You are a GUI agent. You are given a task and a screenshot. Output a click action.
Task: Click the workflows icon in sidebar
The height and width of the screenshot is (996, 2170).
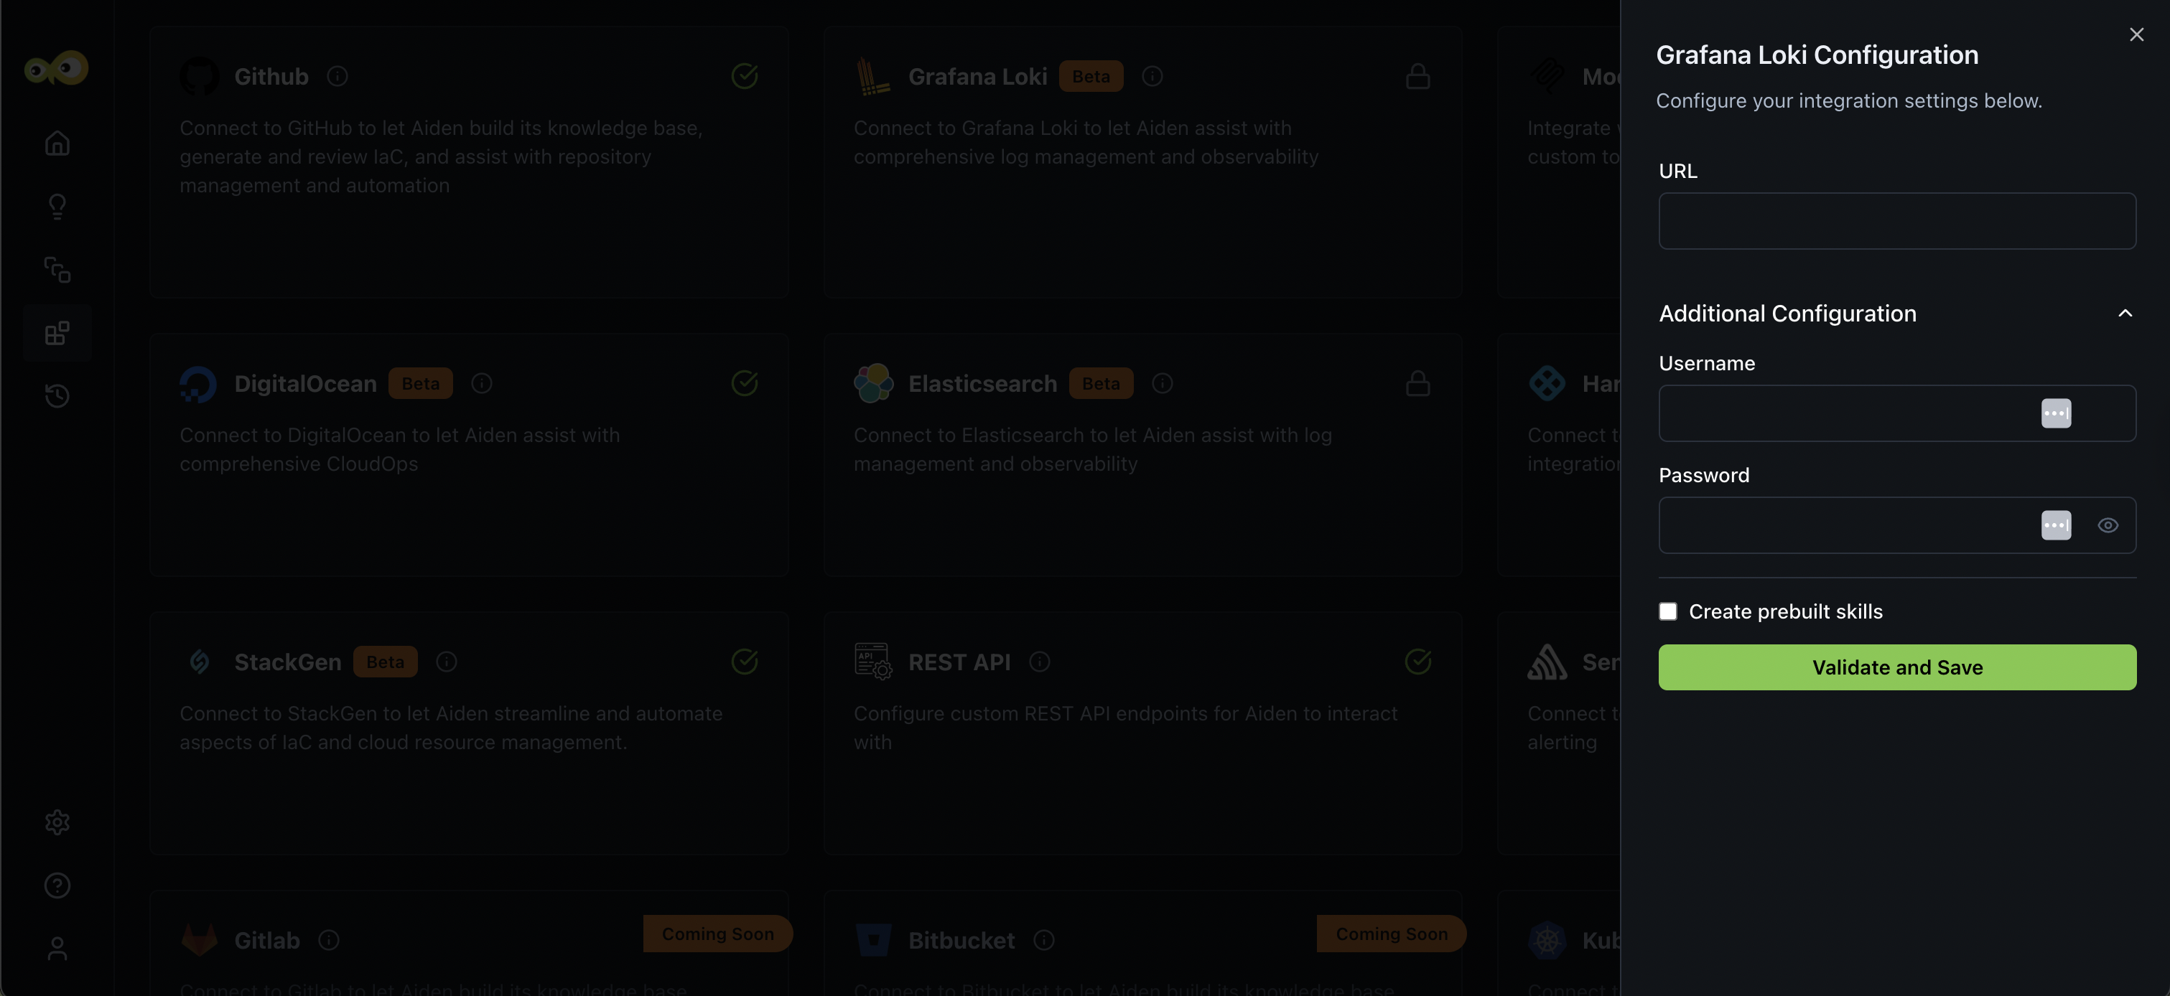tap(57, 271)
